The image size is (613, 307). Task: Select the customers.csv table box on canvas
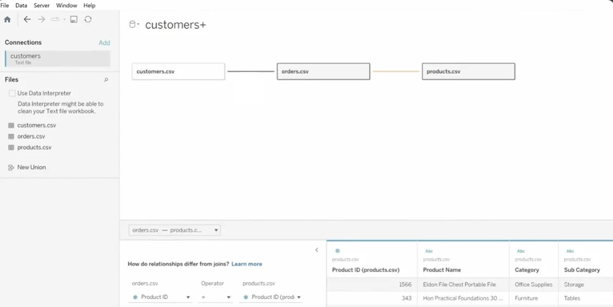tap(178, 72)
